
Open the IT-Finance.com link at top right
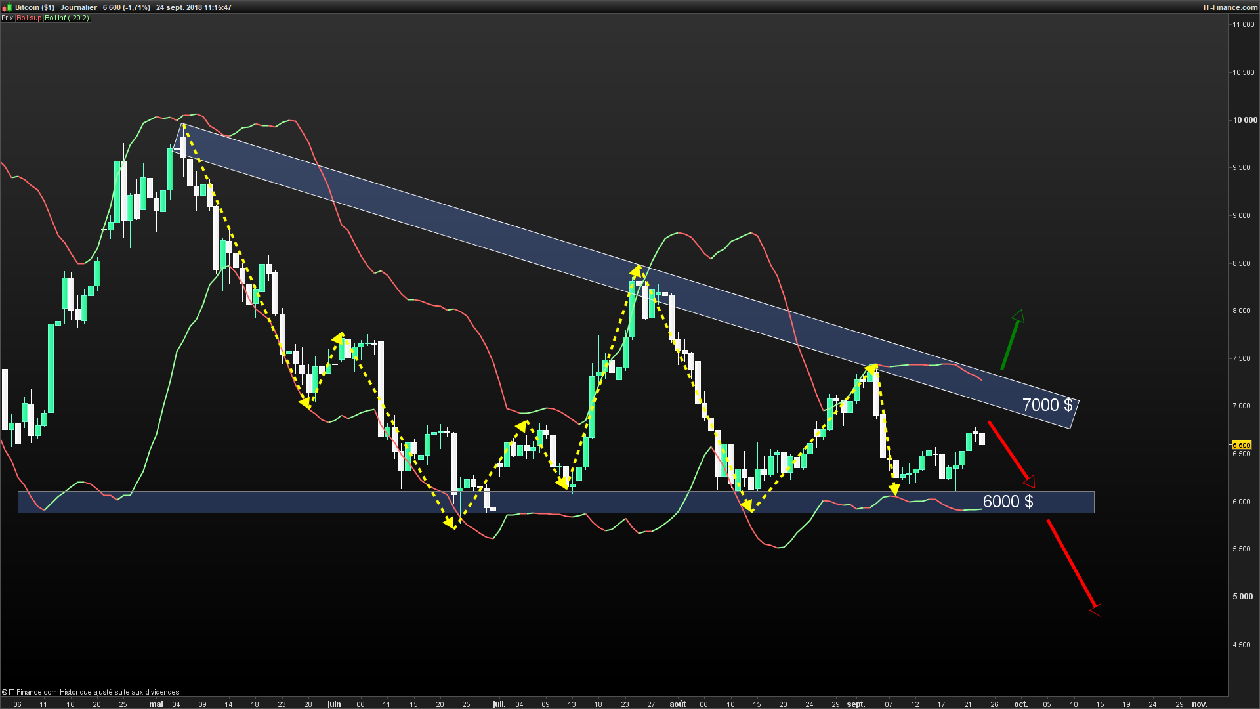[1230, 7]
